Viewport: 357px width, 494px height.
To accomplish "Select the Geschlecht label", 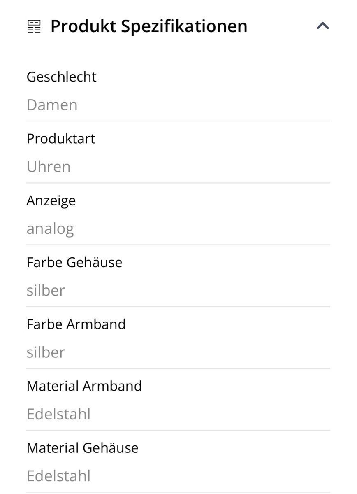I will pos(61,77).
